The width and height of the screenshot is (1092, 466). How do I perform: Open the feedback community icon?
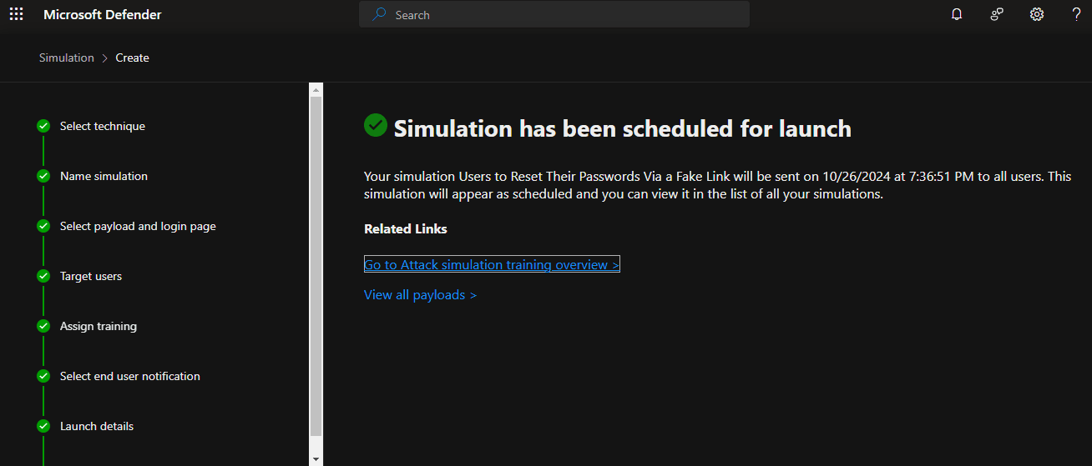point(997,14)
